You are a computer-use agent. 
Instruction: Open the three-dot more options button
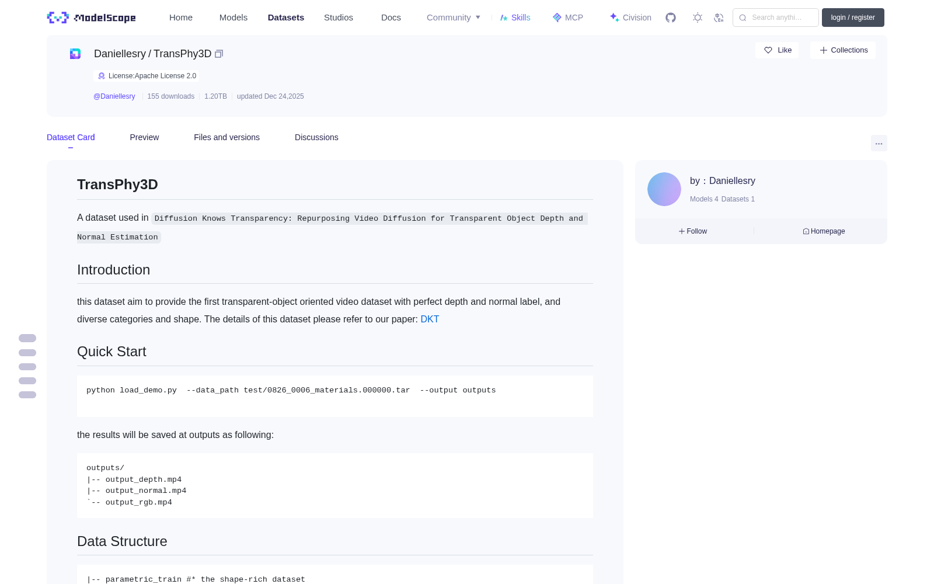879,143
